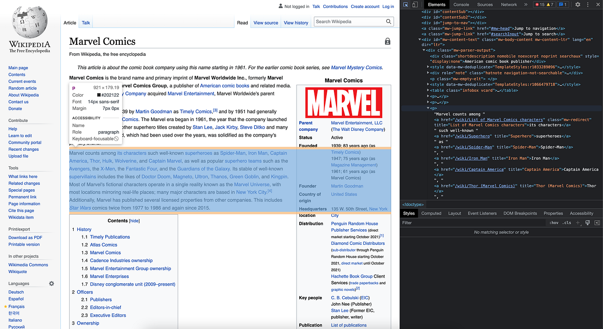
Task: Click the New Style Rule plus icon
Action: coord(578,223)
